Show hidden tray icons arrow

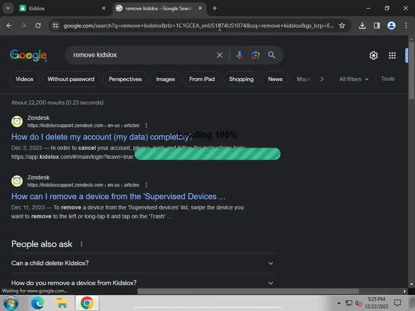(x=339, y=303)
